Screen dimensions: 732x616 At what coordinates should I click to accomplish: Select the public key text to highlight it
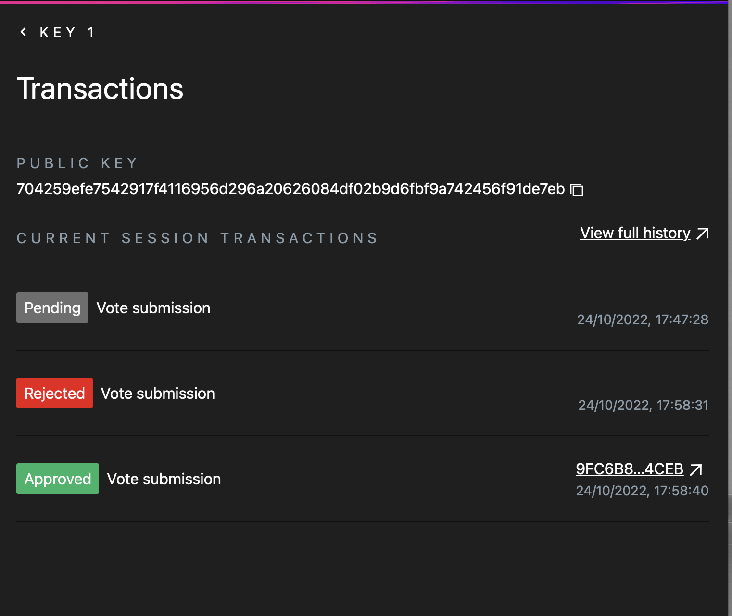[289, 189]
